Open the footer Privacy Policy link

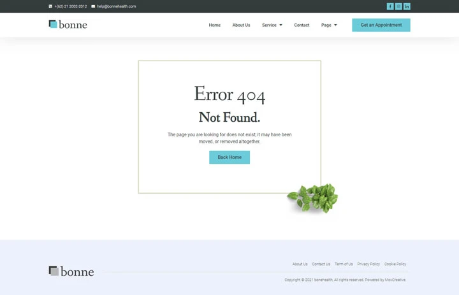pos(368,264)
